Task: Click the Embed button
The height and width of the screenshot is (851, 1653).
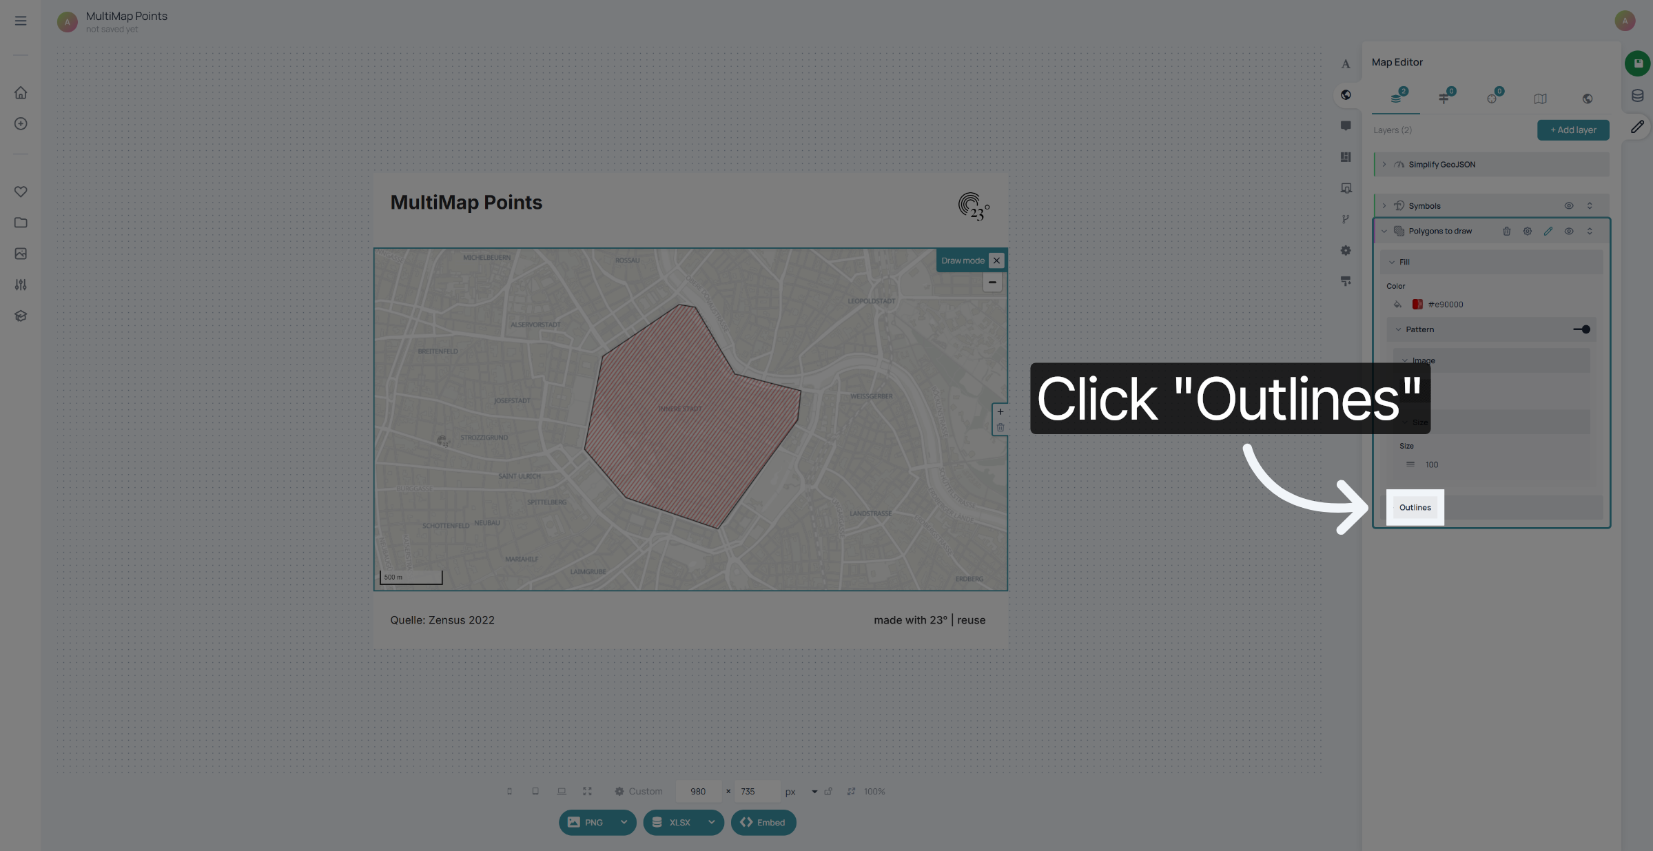Action: pyautogui.click(x=763, y=823)
